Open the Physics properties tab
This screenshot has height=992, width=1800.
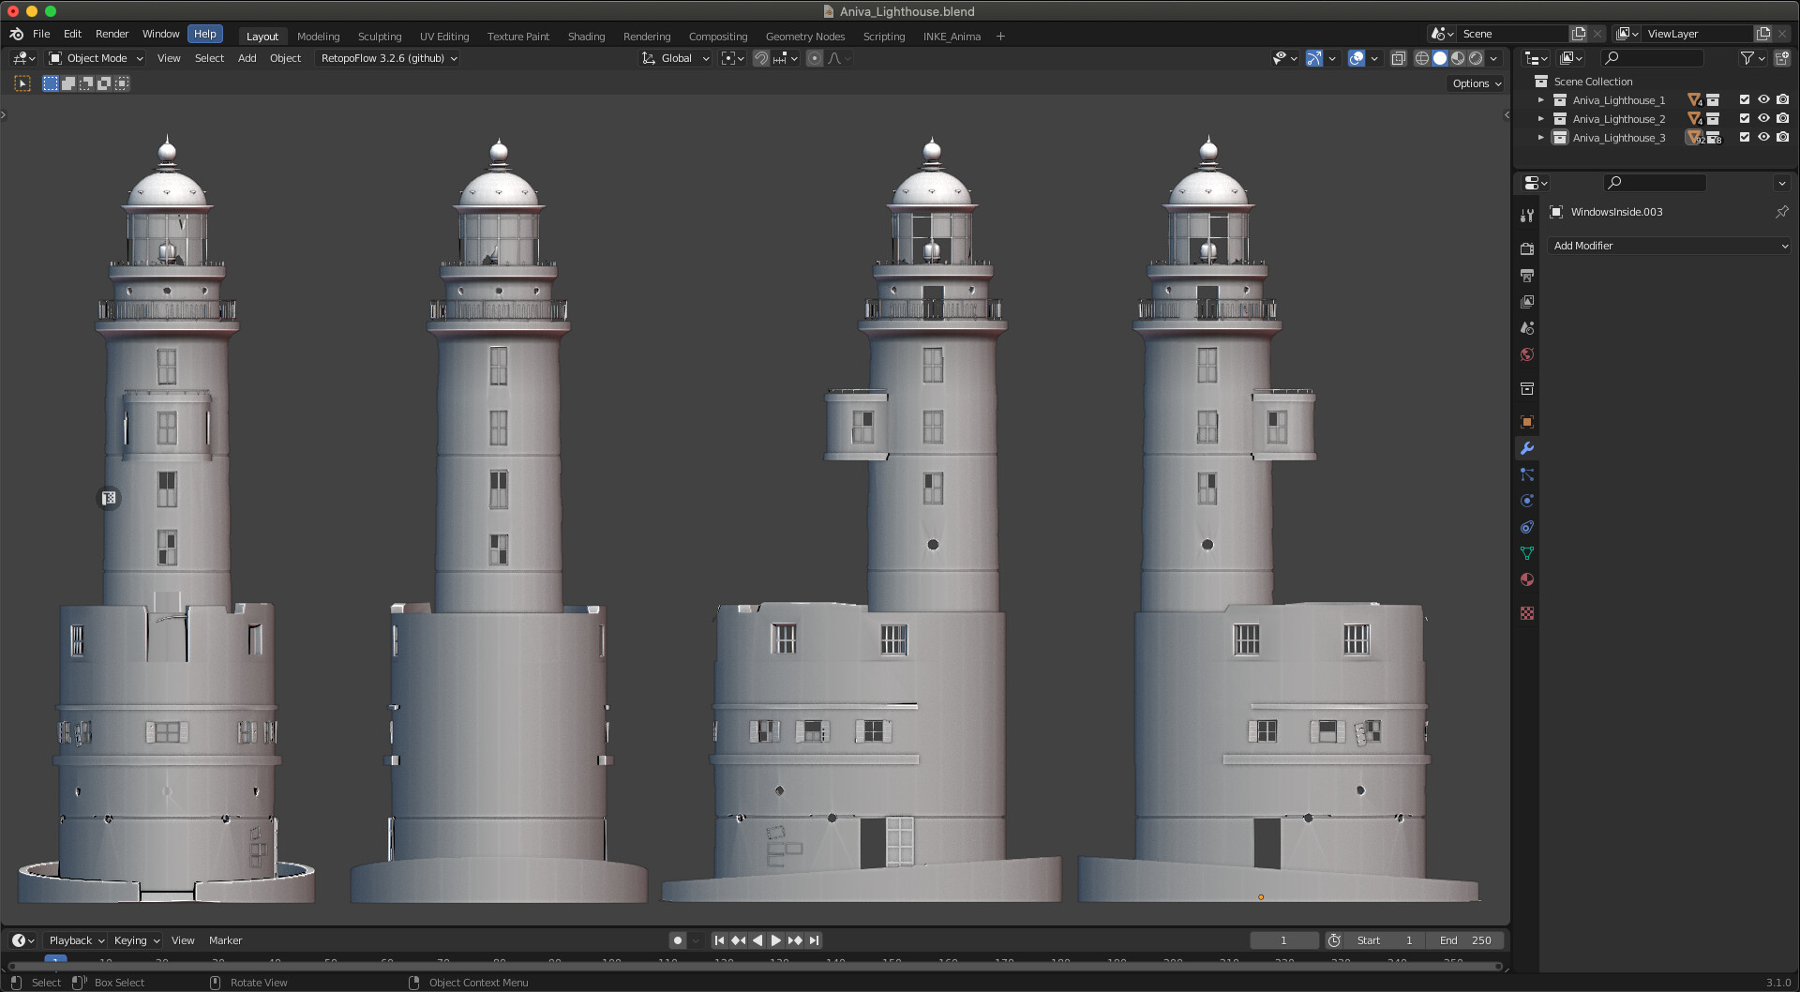pos(1527,501)
